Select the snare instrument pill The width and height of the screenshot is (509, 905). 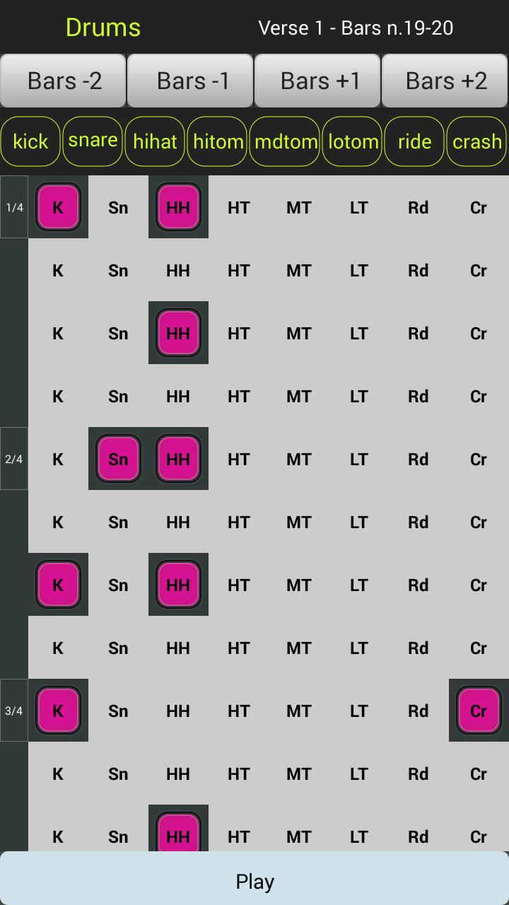point(93,141)
